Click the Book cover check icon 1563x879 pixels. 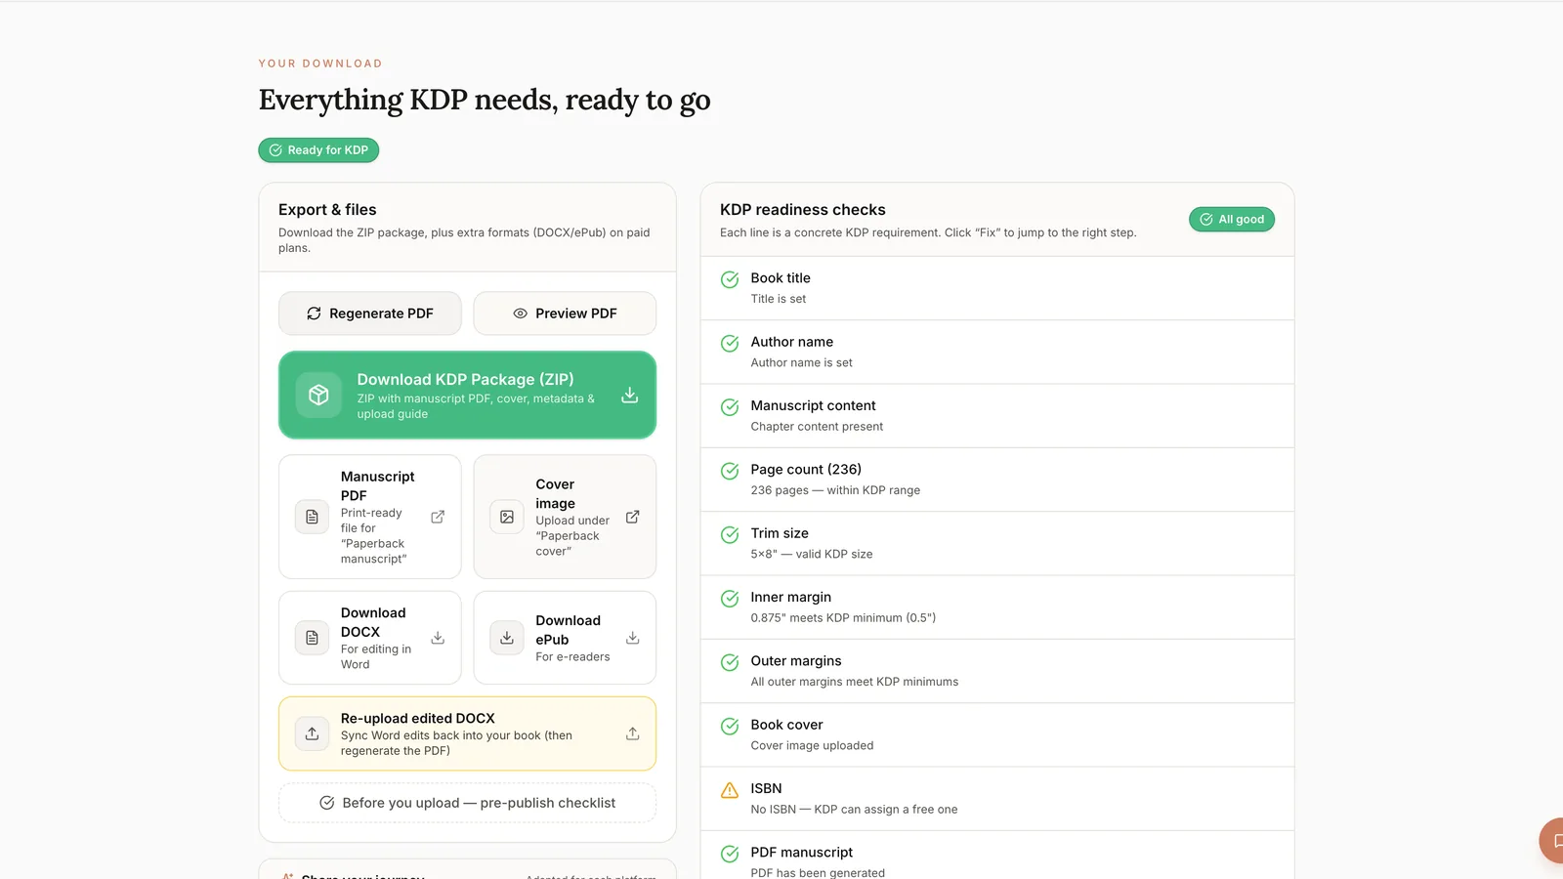point(730,727)
